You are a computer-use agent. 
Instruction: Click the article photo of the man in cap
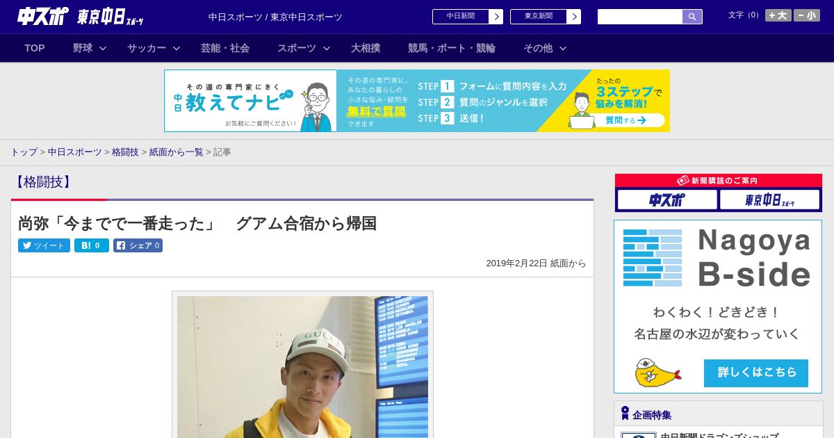point(302,366)
